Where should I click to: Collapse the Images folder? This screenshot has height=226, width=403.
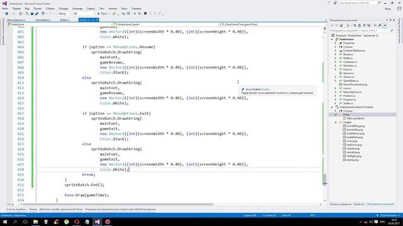[336, 122]
